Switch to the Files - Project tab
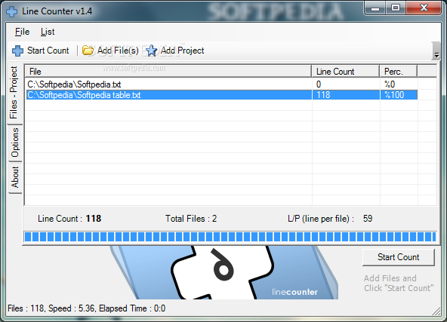 coord(14,93)
